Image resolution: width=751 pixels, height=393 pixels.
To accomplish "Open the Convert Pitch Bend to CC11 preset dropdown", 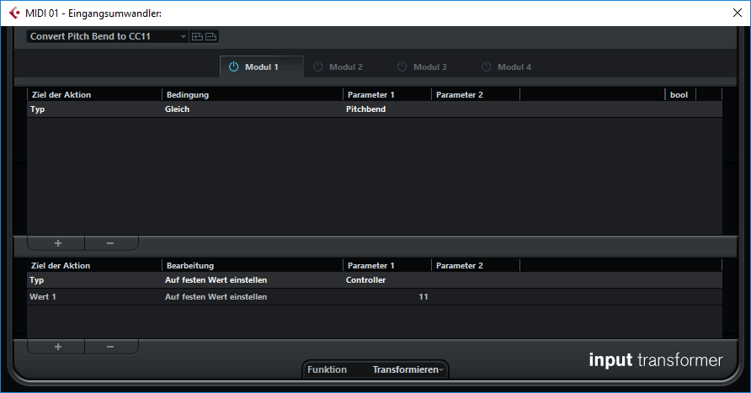I will click(107, 36).
